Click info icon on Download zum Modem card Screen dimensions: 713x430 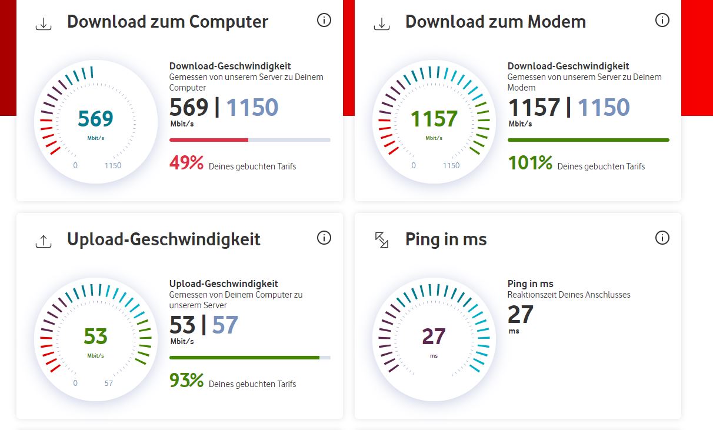662,21
